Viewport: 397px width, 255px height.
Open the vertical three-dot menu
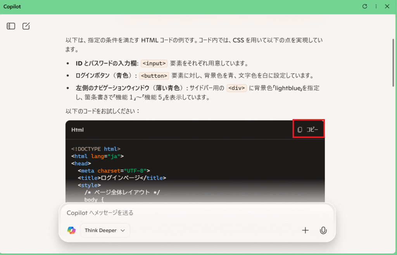pos(376,6)
